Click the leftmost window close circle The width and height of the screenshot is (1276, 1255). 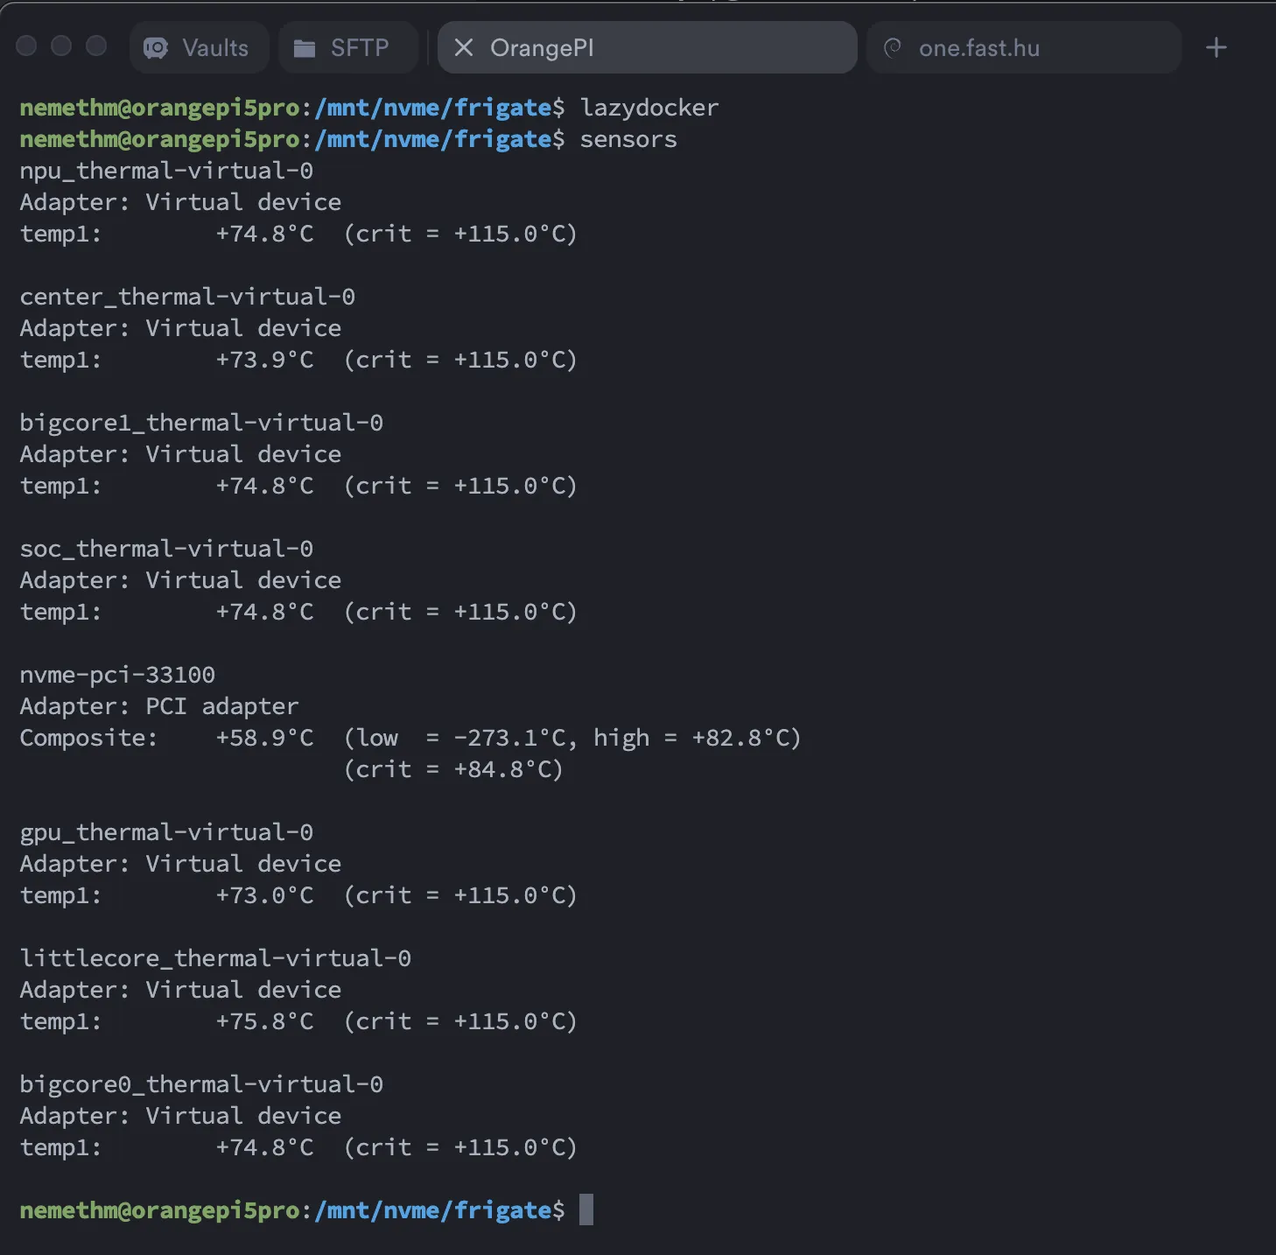coord(26,46)
